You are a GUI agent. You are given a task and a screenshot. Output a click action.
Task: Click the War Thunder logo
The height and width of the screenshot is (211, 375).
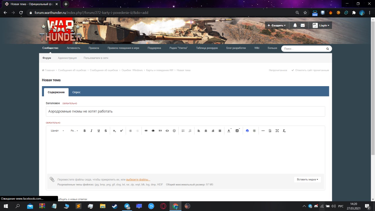tap(61, 30)
